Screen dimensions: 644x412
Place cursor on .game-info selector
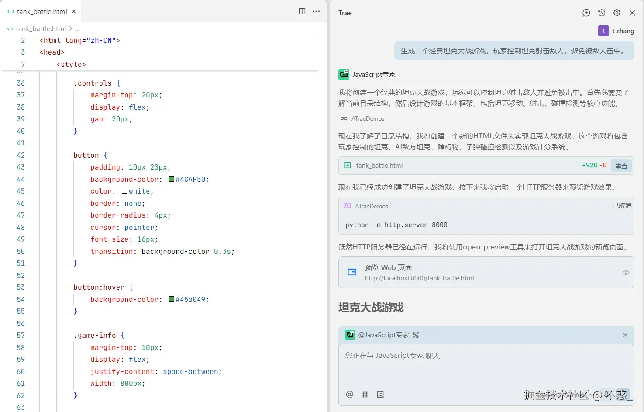click(95, 335)
